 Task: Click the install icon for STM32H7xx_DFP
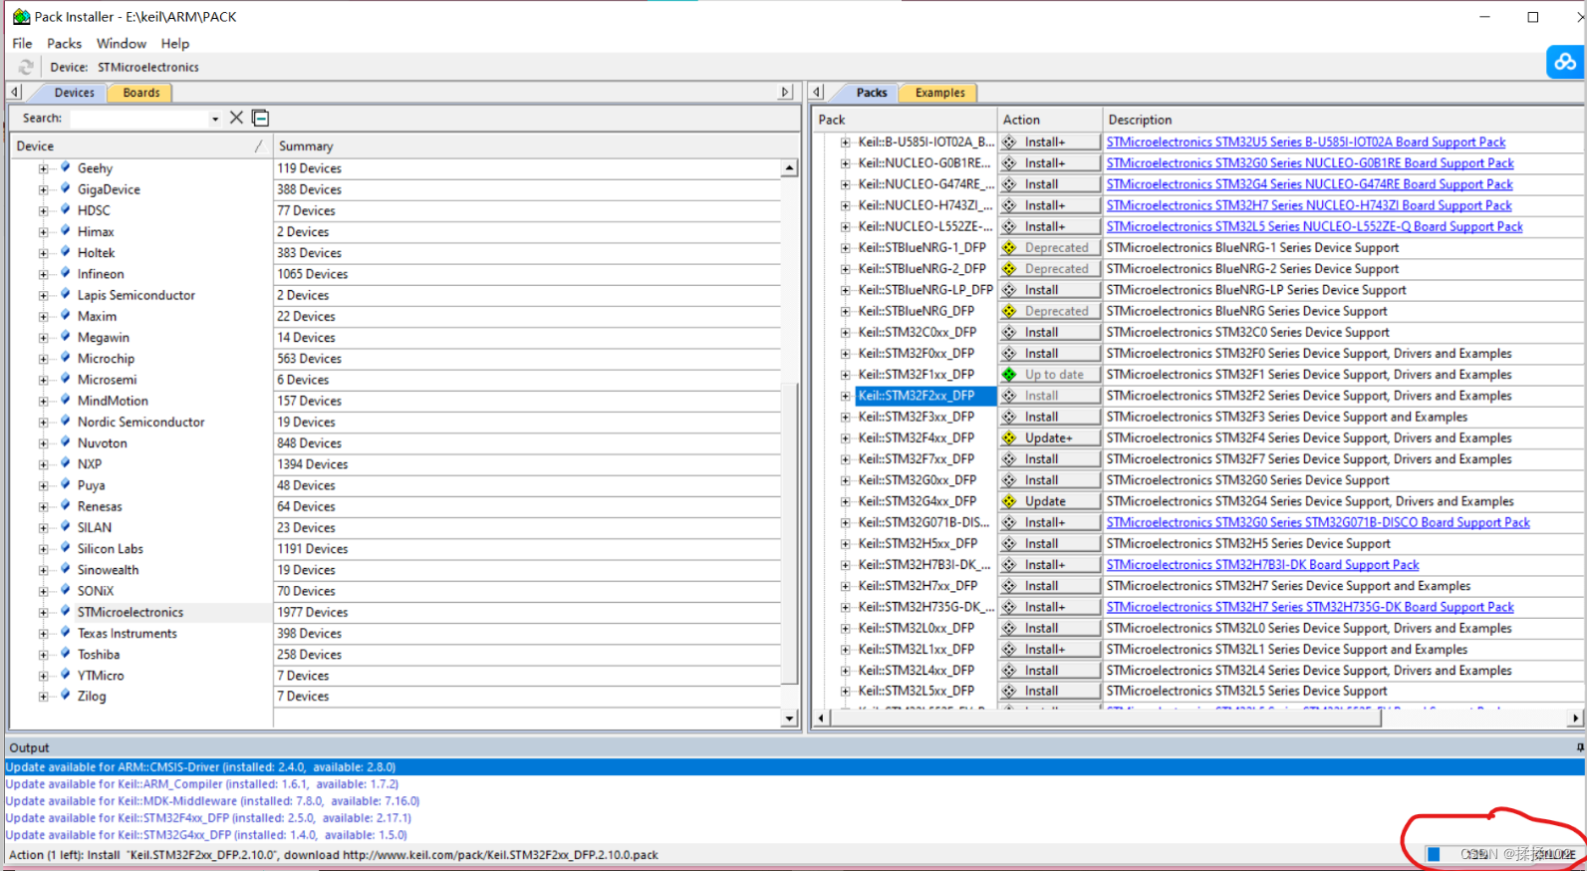pos(1009,586)
